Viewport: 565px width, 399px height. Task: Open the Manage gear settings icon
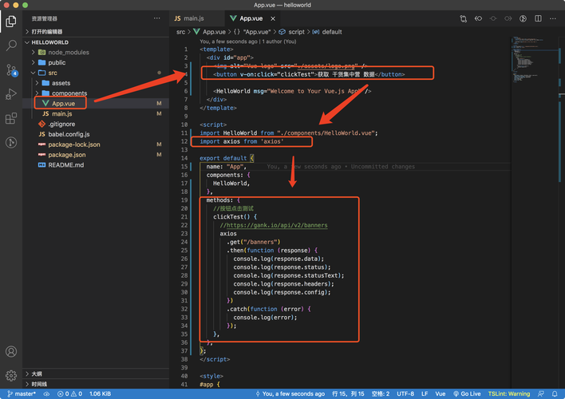click(x=11, y=376)
